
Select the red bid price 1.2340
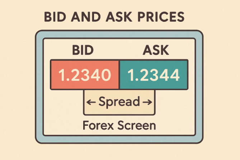(84, 75)
